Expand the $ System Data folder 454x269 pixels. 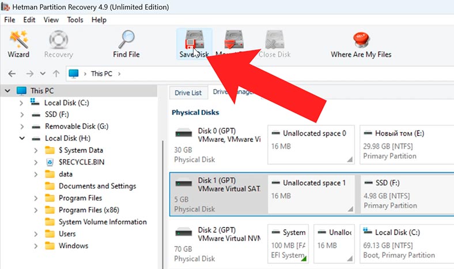coord(36,151)
